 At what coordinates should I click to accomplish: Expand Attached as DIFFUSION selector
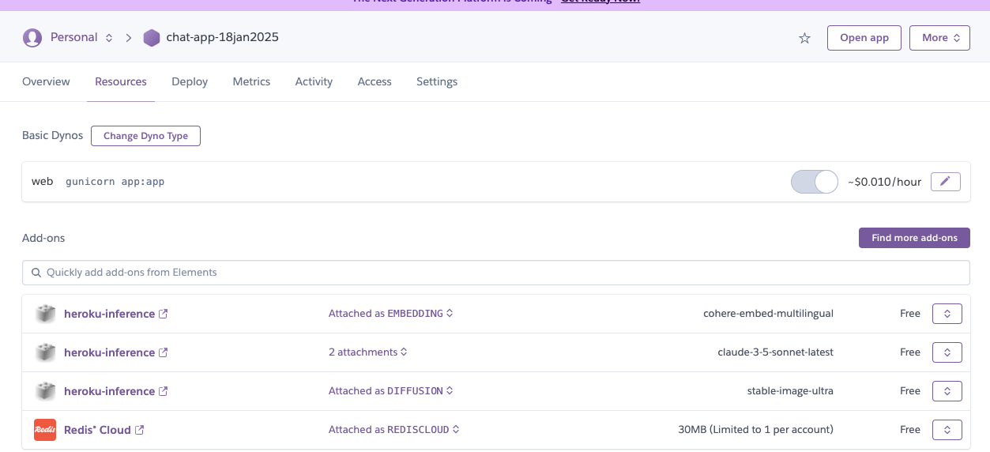tap(390, 391)
